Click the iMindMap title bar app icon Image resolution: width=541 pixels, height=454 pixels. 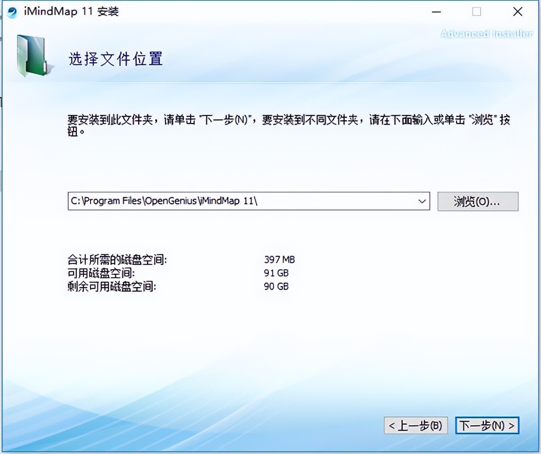click(x=13, y=12)
